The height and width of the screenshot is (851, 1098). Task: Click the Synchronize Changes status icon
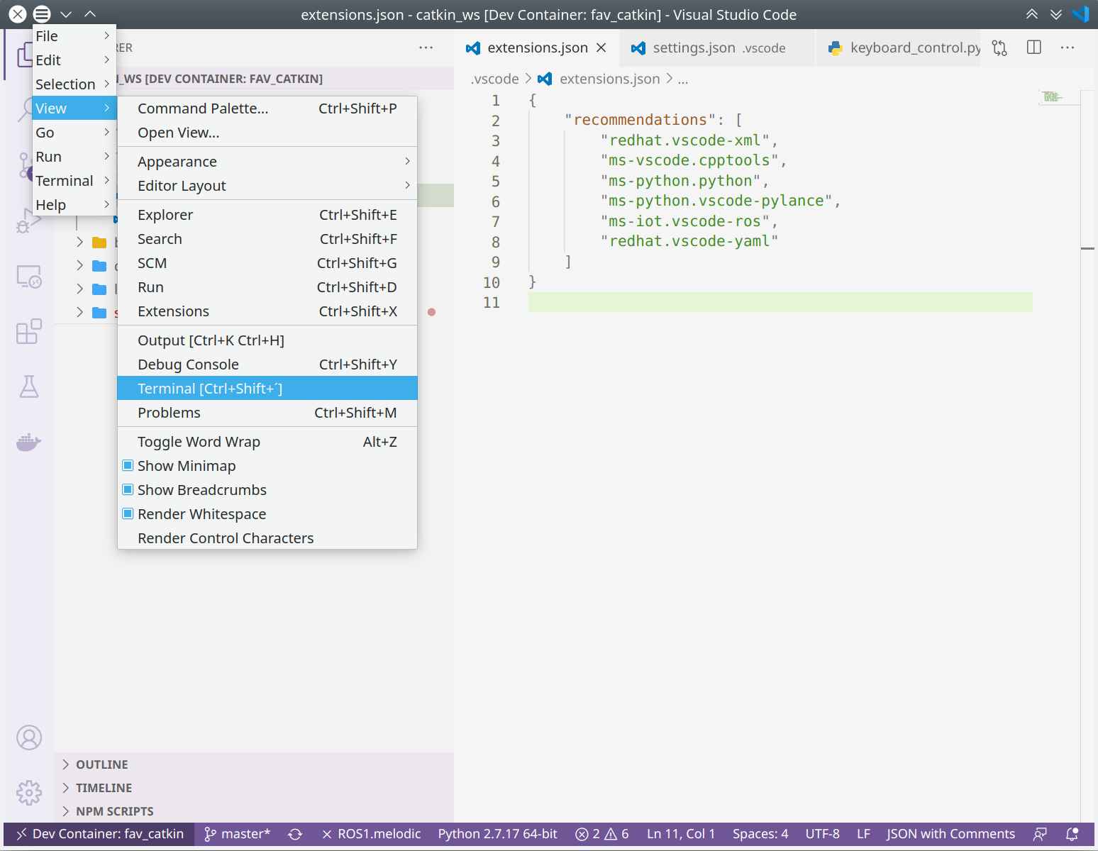click(295, 834)
